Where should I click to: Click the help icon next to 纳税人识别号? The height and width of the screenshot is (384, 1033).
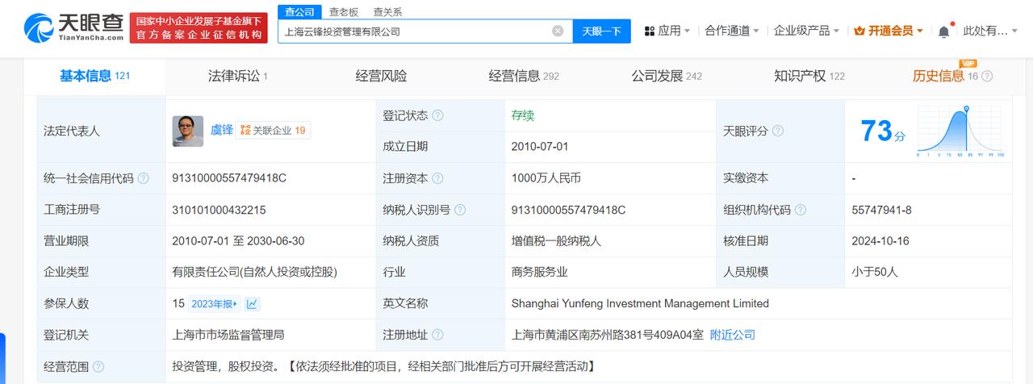[459, 210]
